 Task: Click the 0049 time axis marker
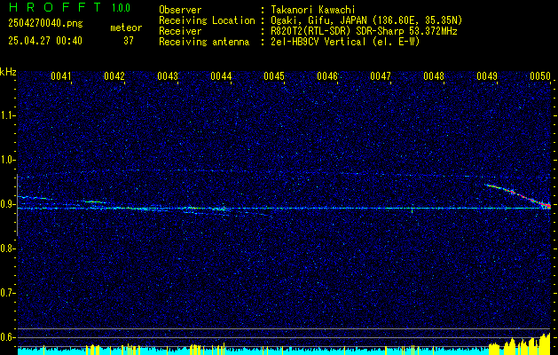(x=487, y=76)
